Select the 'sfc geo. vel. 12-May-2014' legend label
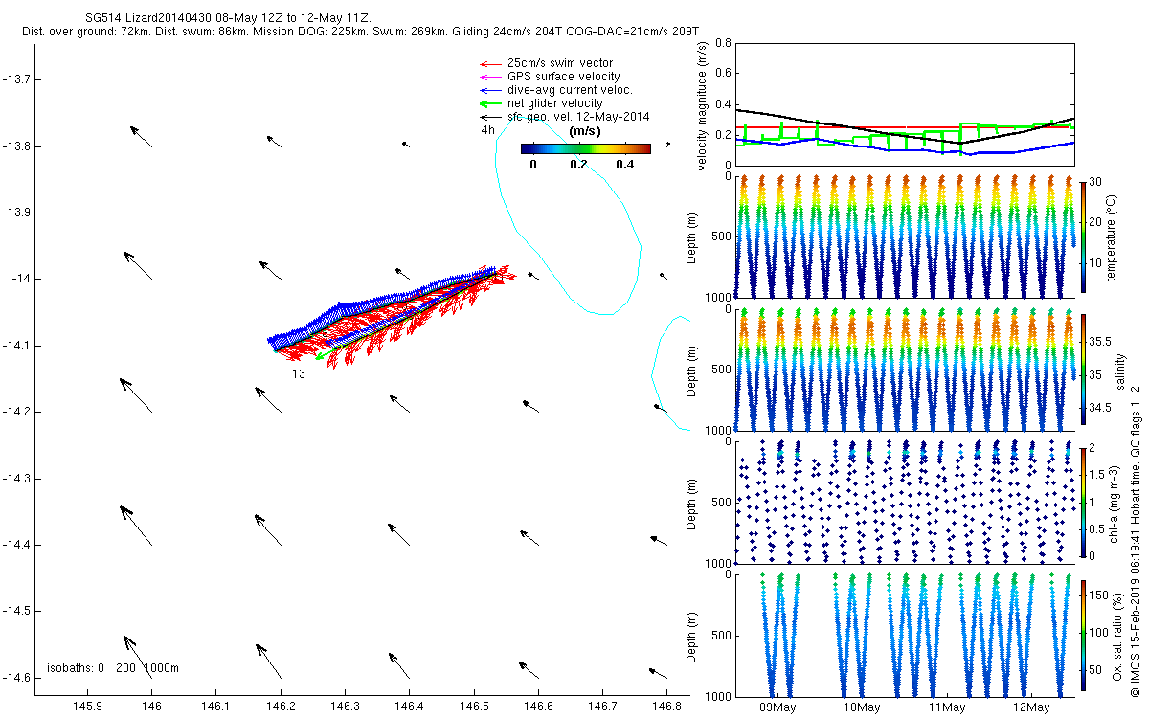 click(578, 117)
